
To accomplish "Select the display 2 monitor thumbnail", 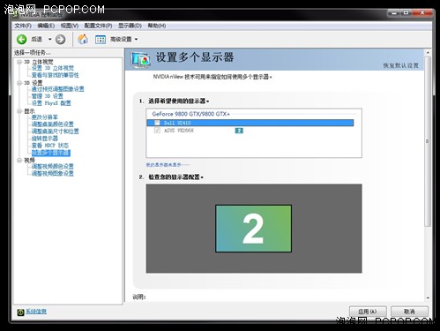I will [253, 229].
